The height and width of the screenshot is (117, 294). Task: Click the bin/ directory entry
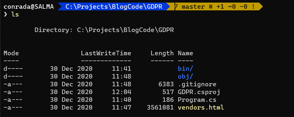[x=186, y=69]
